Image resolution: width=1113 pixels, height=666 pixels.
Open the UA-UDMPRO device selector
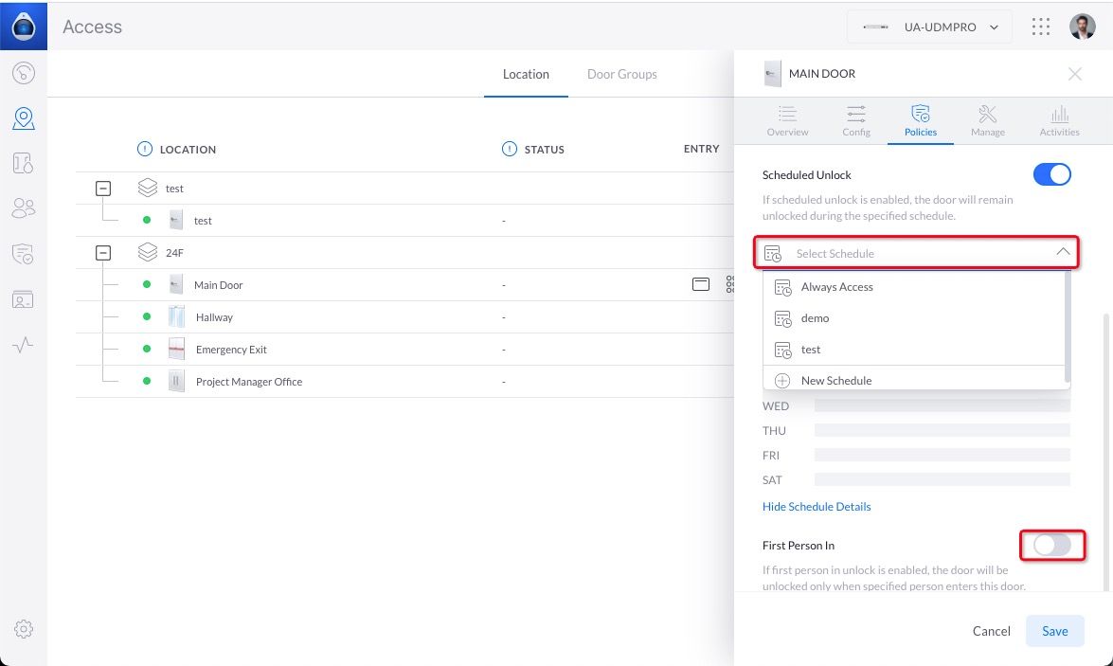pyautogui.click(x=929, y=27)
